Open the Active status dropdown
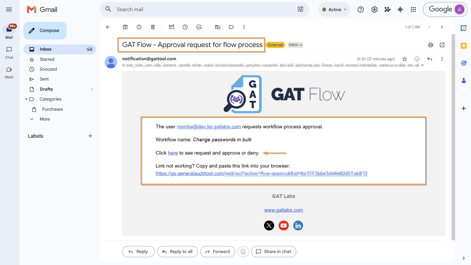The image size is (471, 265). (334, 10)
